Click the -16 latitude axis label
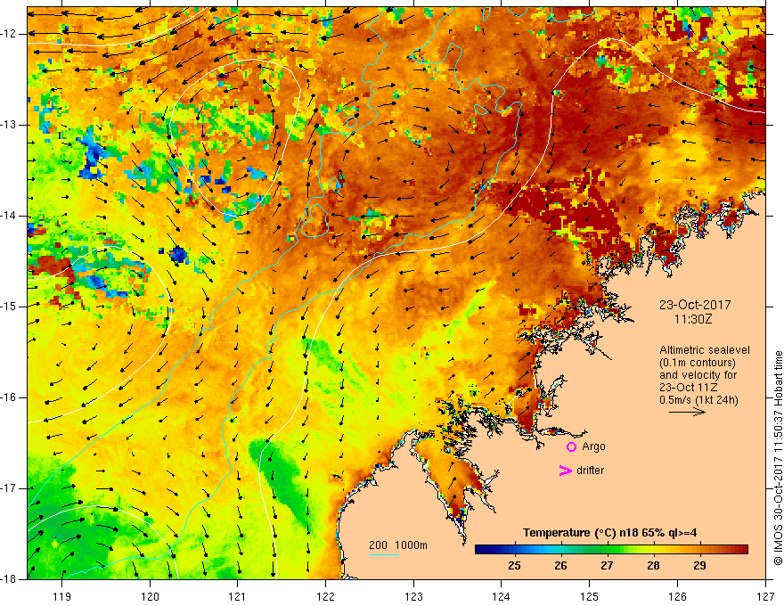This screenshot has width=784, height=606. [x=9, y=397]
